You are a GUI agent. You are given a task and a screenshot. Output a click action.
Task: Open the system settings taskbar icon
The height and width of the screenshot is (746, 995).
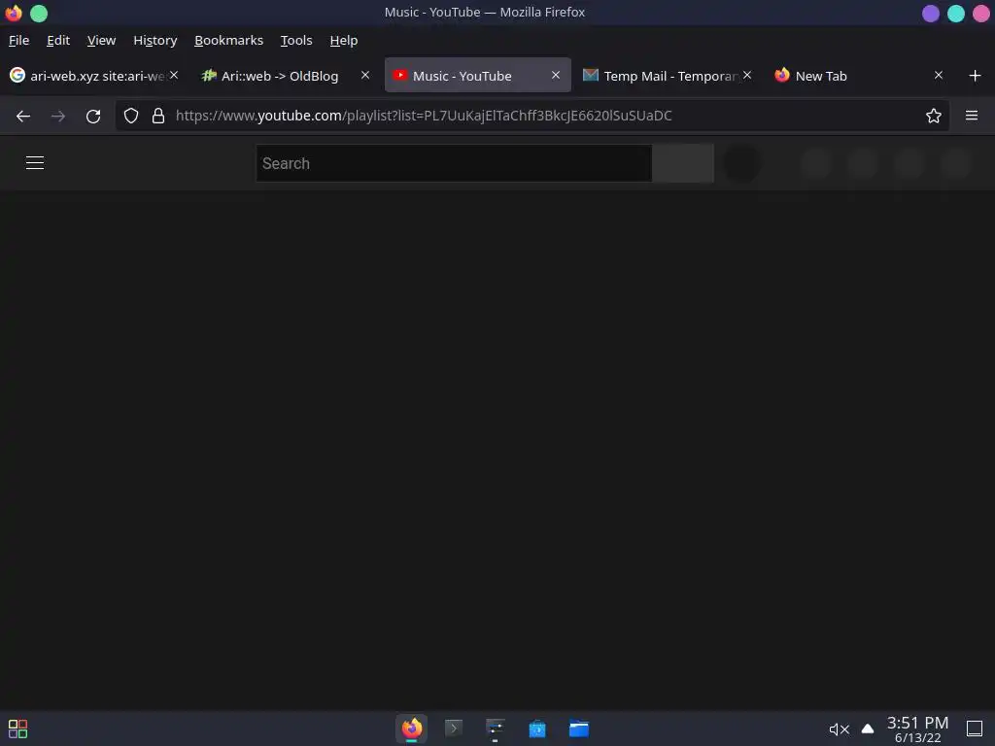pyautogui.click(x=495, y=729)
